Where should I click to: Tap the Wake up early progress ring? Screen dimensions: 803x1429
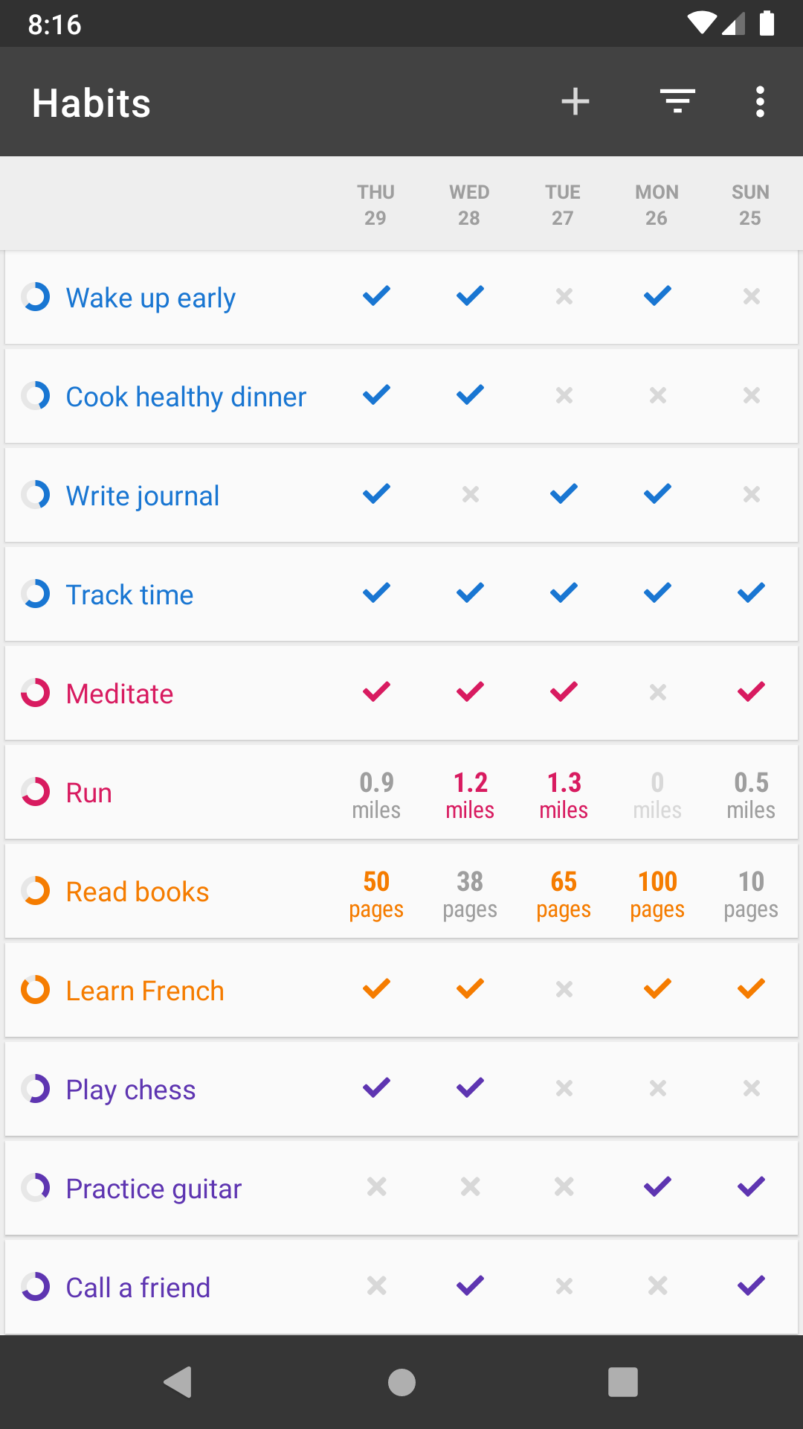pos(36,297)
